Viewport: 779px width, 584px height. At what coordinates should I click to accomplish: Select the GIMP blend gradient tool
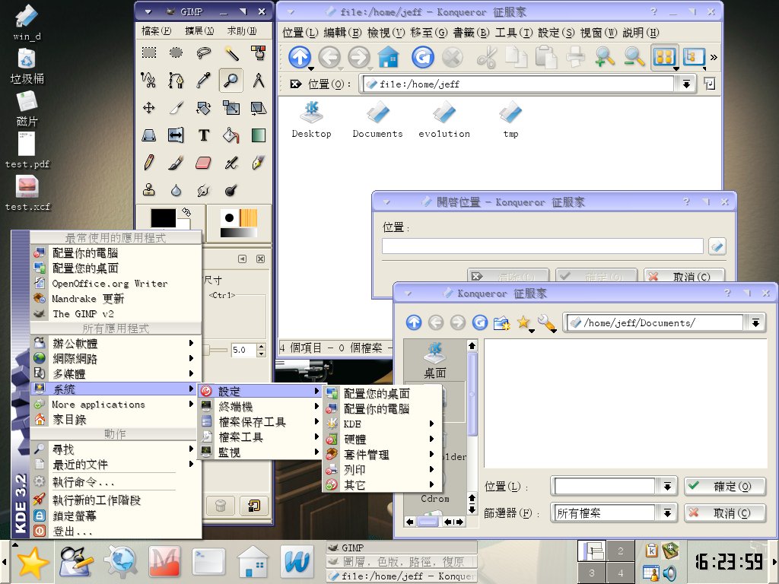pos(259,135)
